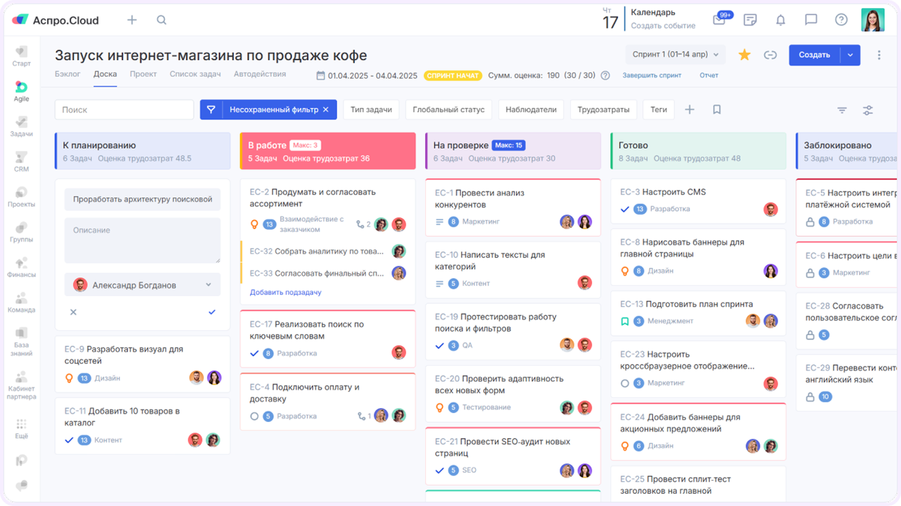Focus the Поиск search field
The width and height of the screenshot is (901, 506).
click(x=124, y=109)
